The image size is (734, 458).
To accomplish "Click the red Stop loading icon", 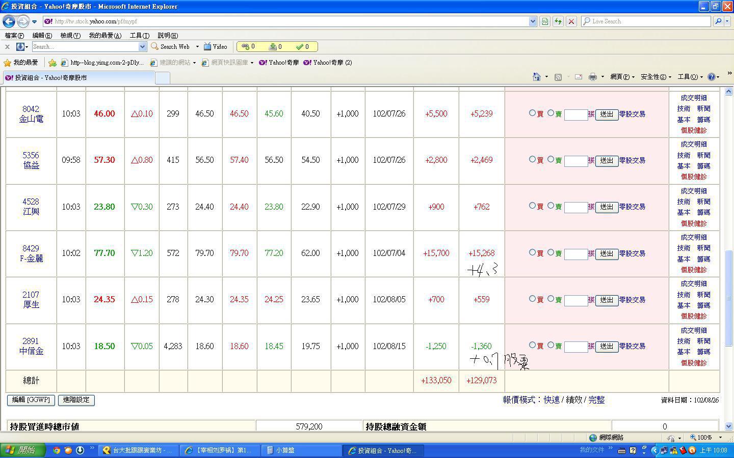I will tap(571, 21).
